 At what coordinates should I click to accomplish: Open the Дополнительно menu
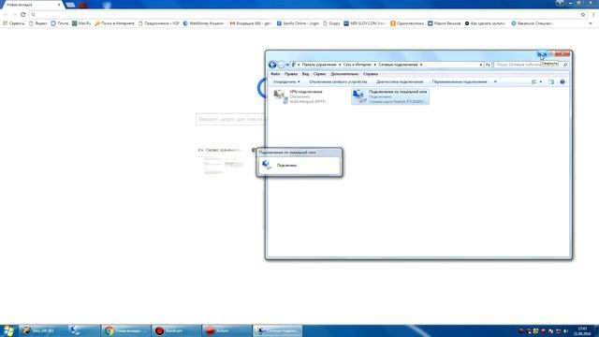[344, 74]
